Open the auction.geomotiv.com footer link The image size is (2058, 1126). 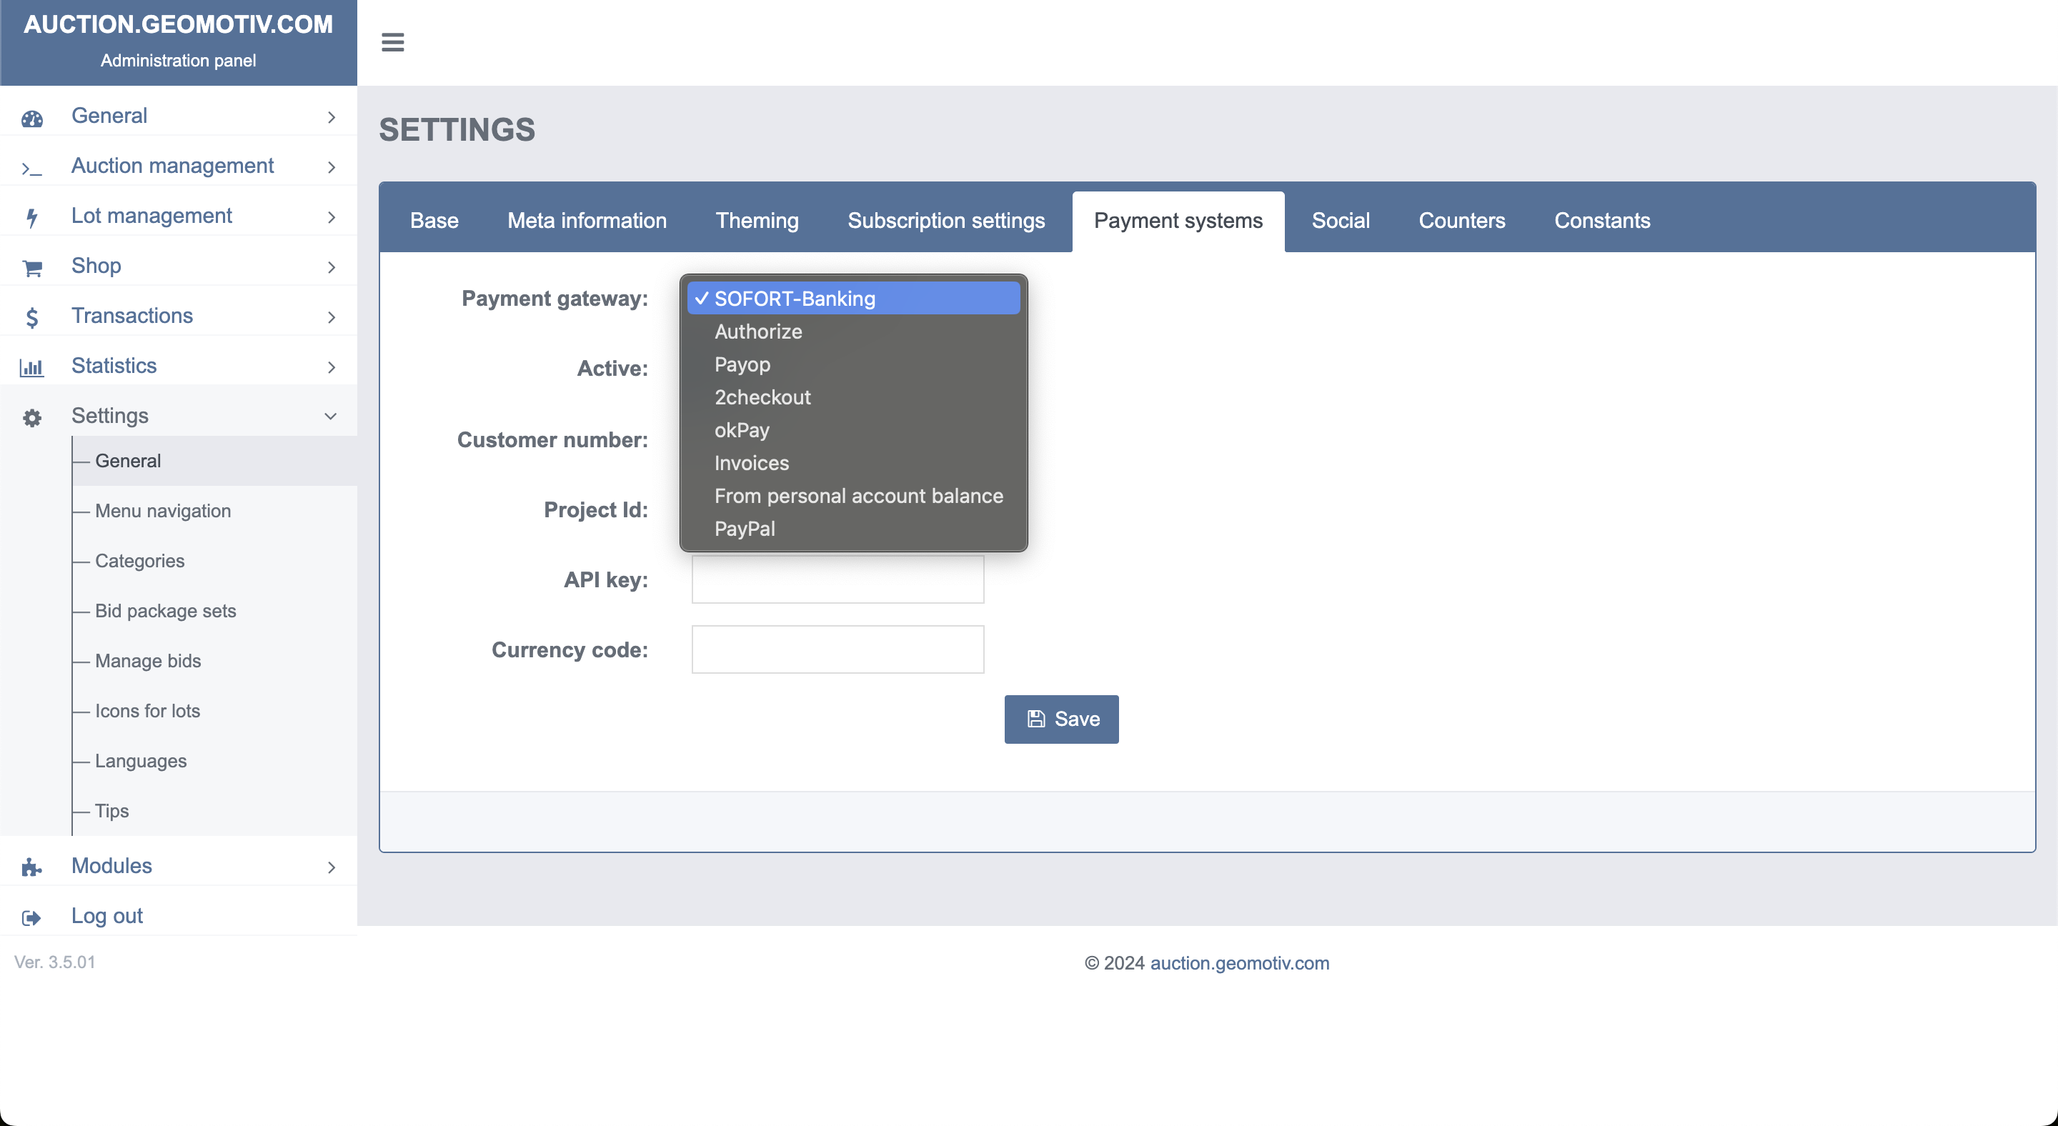[1238, 963]
